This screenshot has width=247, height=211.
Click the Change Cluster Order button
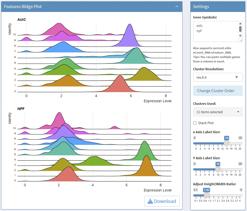point(218,91)
